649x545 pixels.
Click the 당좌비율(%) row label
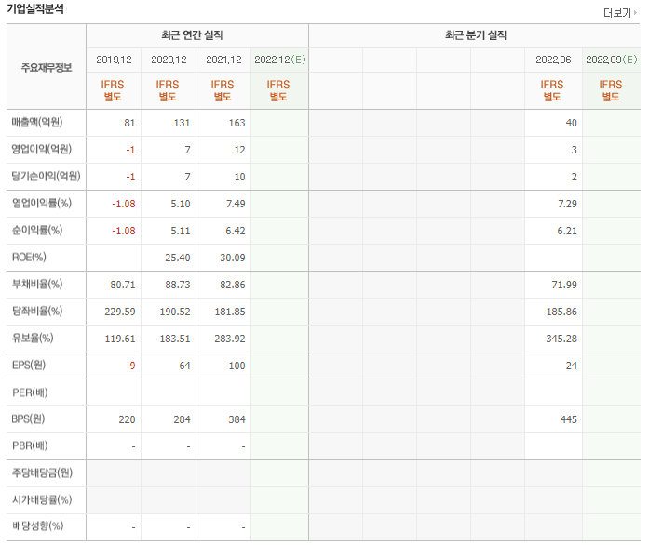(37, 311)
